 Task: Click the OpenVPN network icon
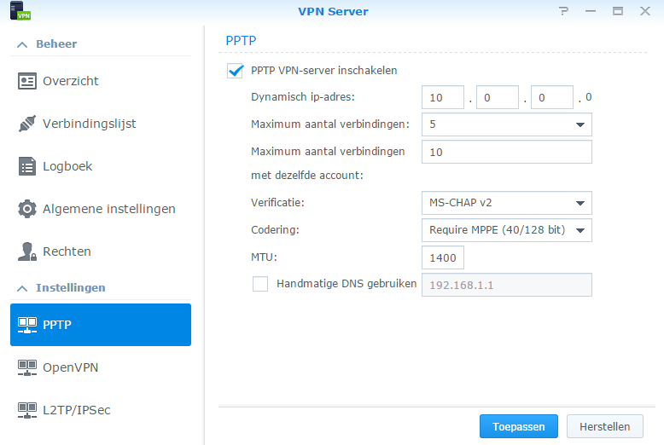pyautogui.click(x=27, y=367)
